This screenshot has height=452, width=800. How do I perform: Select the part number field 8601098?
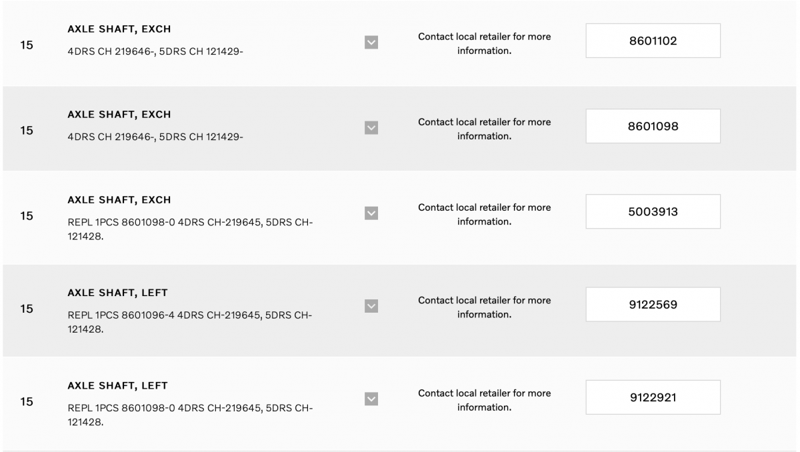pos(653,126)
